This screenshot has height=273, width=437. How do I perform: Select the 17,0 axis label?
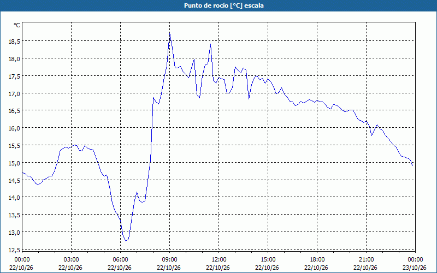[x=14, y=93]
